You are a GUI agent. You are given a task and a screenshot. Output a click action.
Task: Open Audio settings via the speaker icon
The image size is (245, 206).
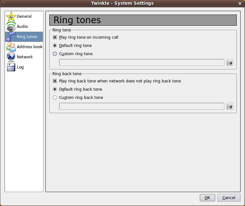coord(11,27)
